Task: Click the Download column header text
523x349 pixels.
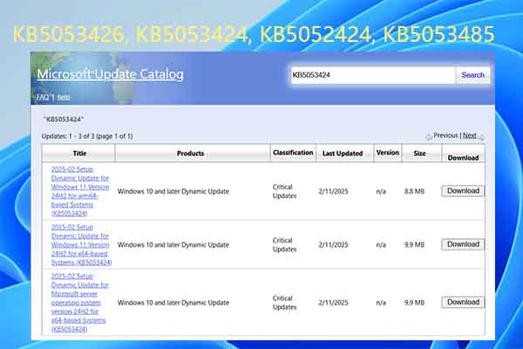Action: (x=463, y=158)
